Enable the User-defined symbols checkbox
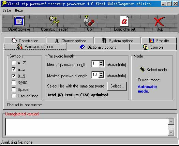The width and height of the screenshot is (179, 146). click(14, 96)
